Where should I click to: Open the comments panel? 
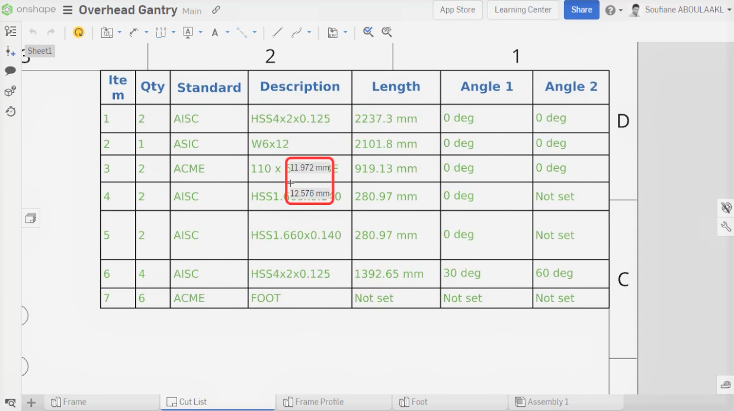click(10, 71)
